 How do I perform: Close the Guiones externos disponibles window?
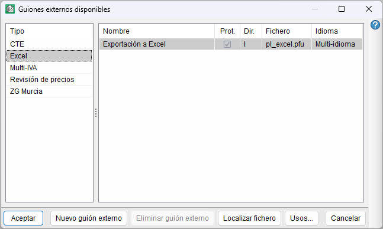click(369, 9)
